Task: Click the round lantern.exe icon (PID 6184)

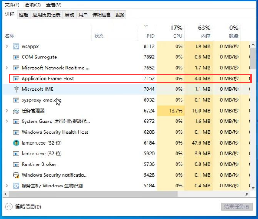Action: pyautogui.click(x=16, y=143)
